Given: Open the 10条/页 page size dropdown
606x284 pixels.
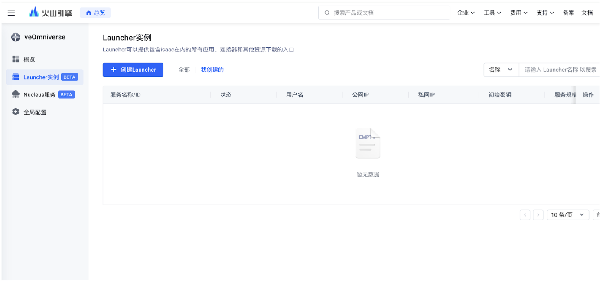Looking at the screenshot, I should (567, 214).
